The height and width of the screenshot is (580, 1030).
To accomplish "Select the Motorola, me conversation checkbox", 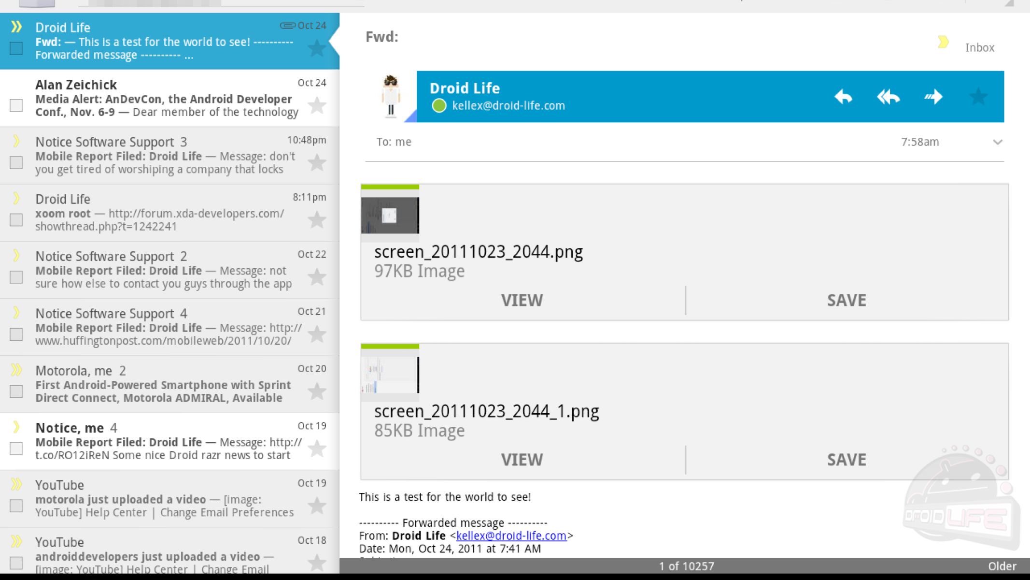I will (16, 391).
